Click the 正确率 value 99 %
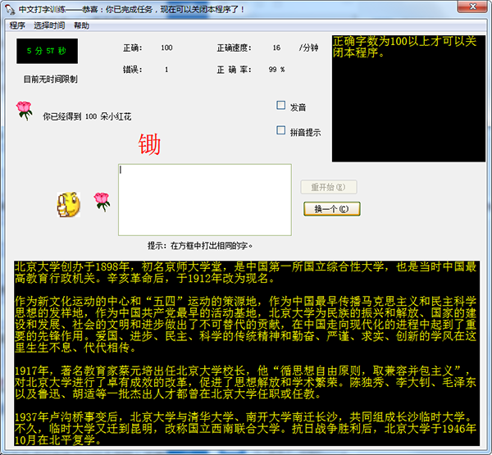 click(277, 70)
